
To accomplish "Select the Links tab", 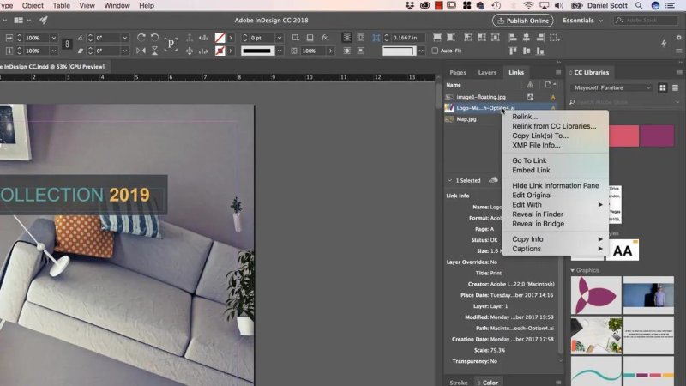I will [516, 73].
